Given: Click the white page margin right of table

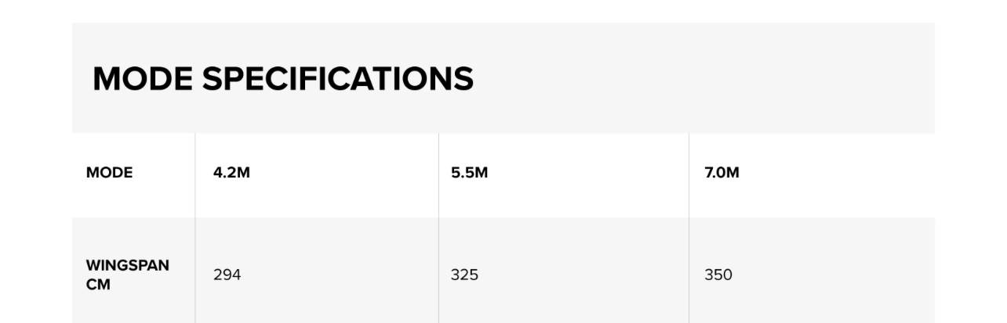Looking at the screenshot, I should coord(971,172).
